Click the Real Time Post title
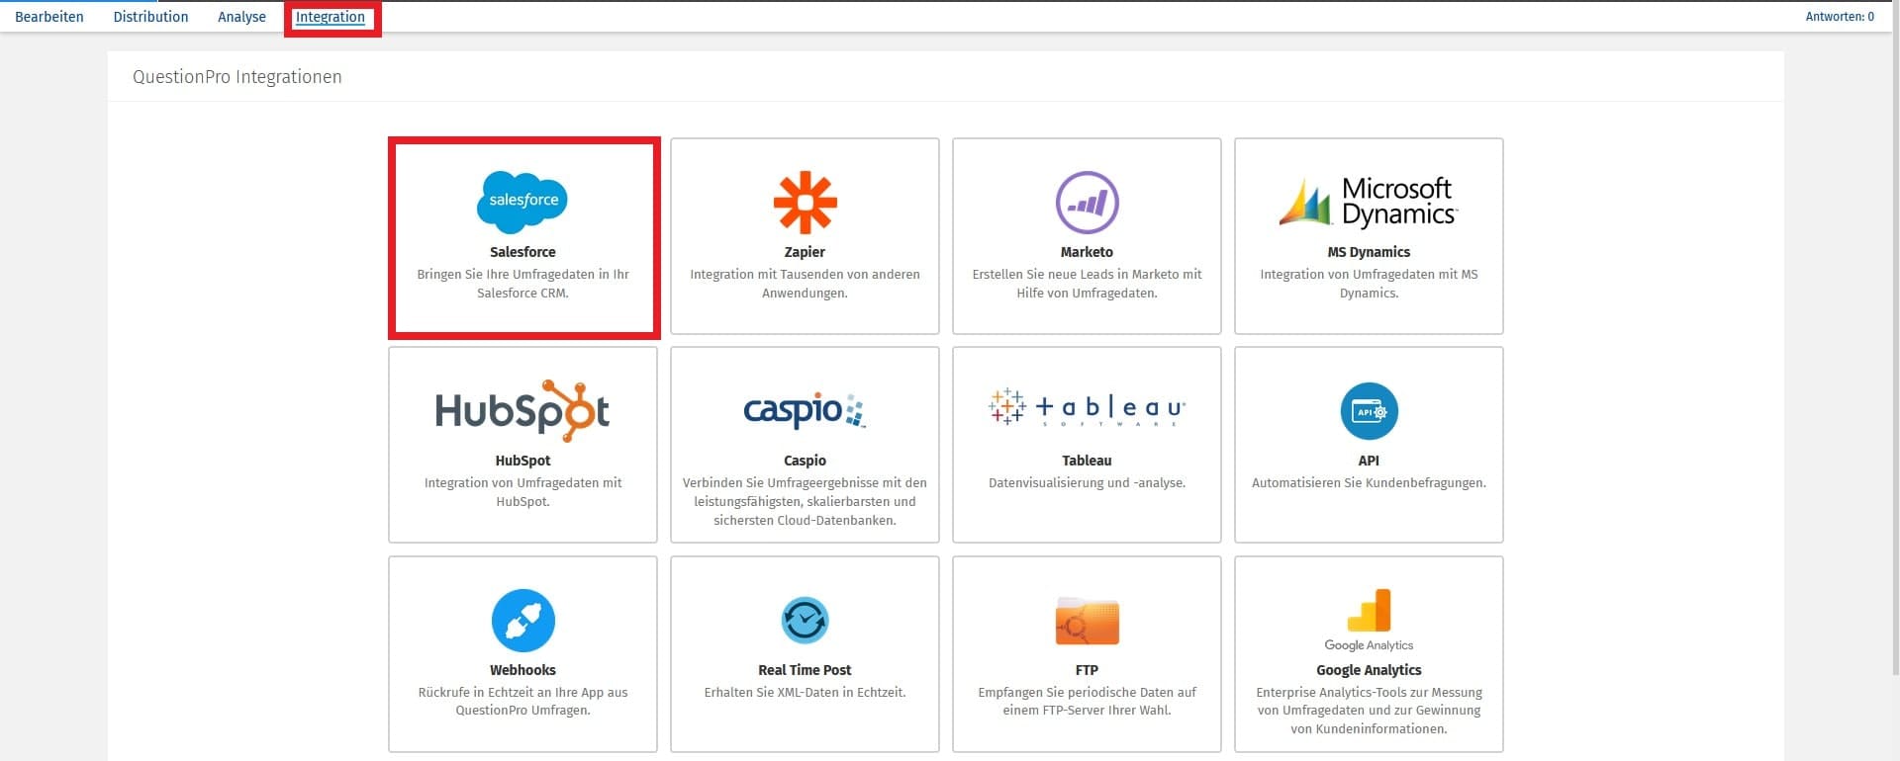 [x=805, y=670]
